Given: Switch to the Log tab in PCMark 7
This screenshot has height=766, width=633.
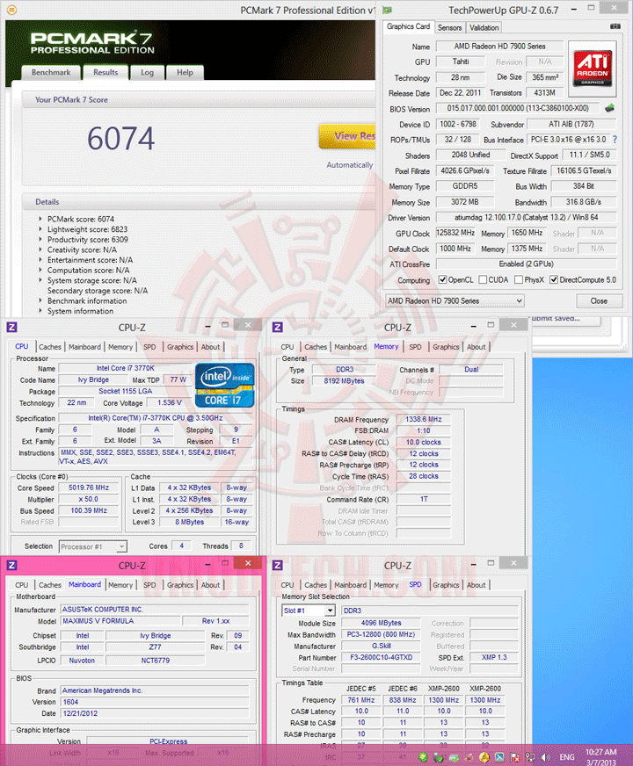Looking at the screenshot, I should pyautogui.click(x=147, y=72).
